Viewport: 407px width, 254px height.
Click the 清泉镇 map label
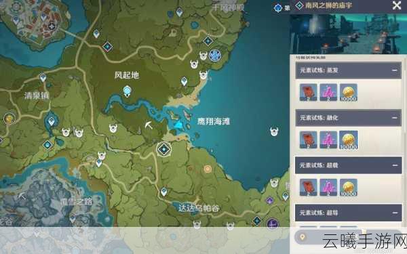37,96
